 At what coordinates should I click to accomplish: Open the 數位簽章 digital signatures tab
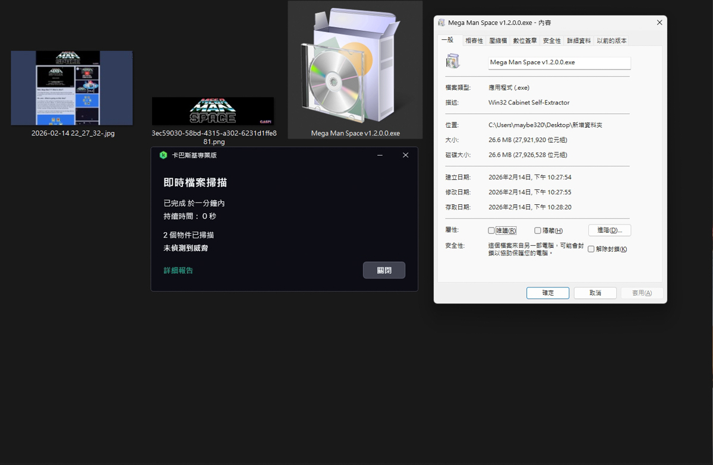[525, 40]
